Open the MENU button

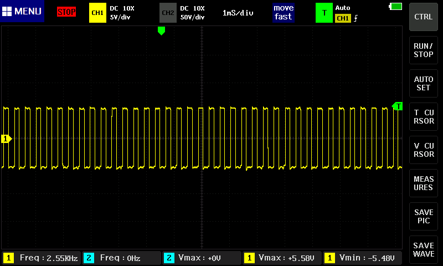22,12
